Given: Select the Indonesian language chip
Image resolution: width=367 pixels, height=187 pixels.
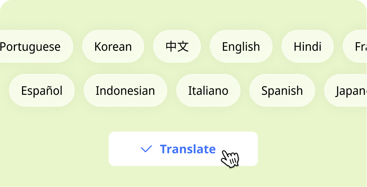Looking at the screenshot, I should tap(125, 91).
